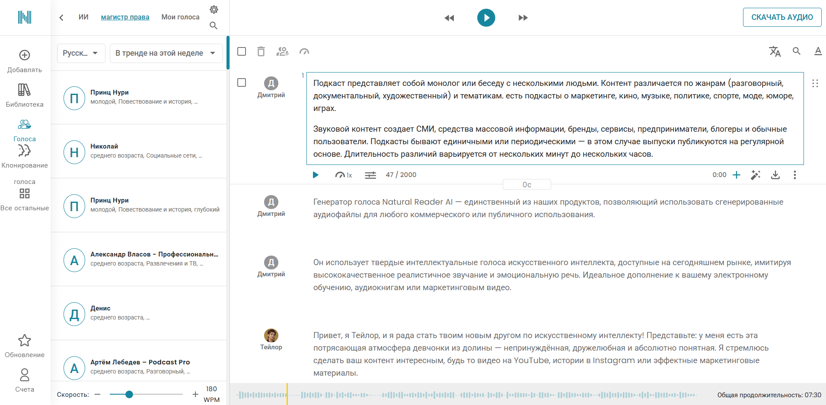Select the ИИ tab

click(x=83, y=17)
